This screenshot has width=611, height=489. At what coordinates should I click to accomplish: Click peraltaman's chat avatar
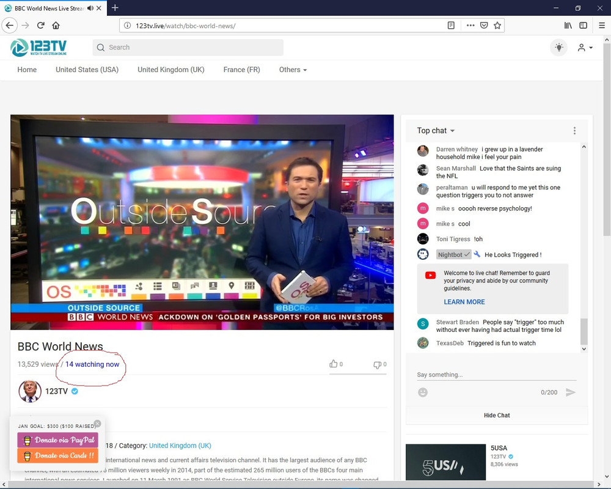pos(423,189)
